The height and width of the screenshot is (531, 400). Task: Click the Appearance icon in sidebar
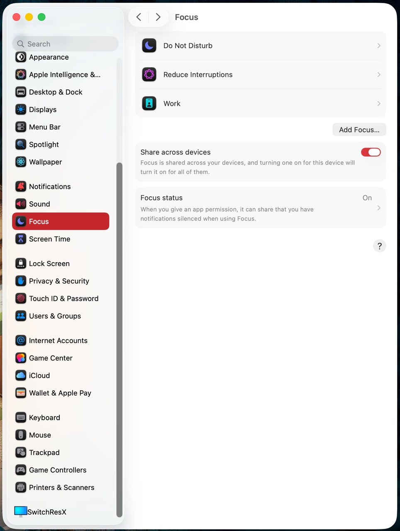click(21, 57)
